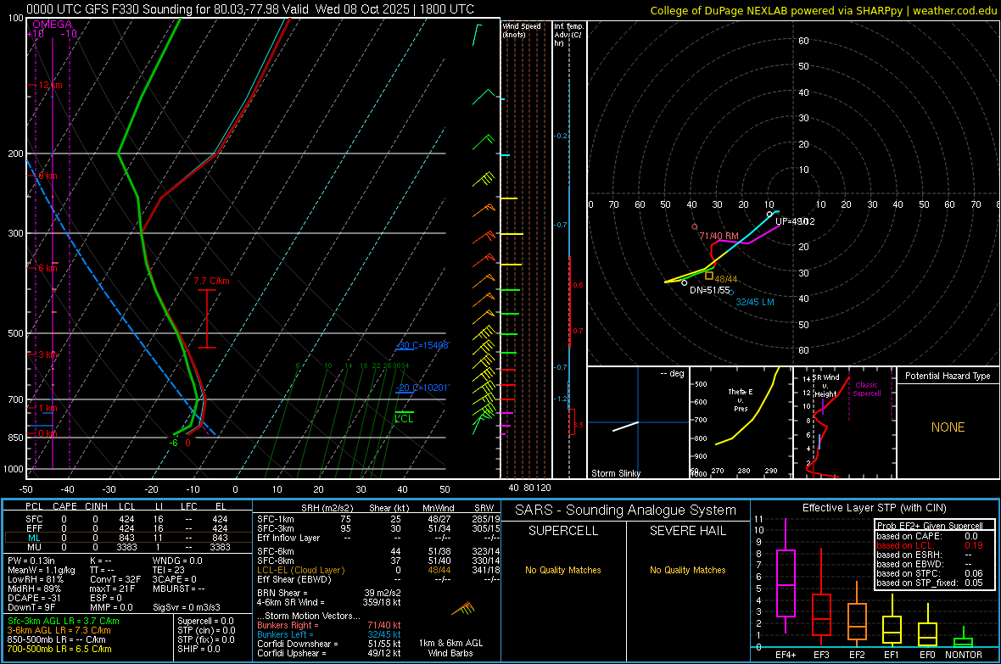Image resolution: width=1001 pixels, height=664 pixels.
Task: Click the SHIP = 0.0 index value
Action: tap(199, 649)
